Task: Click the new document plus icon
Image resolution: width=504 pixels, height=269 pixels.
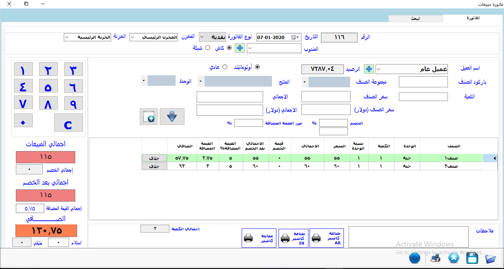Action: [x=149, y=117]
